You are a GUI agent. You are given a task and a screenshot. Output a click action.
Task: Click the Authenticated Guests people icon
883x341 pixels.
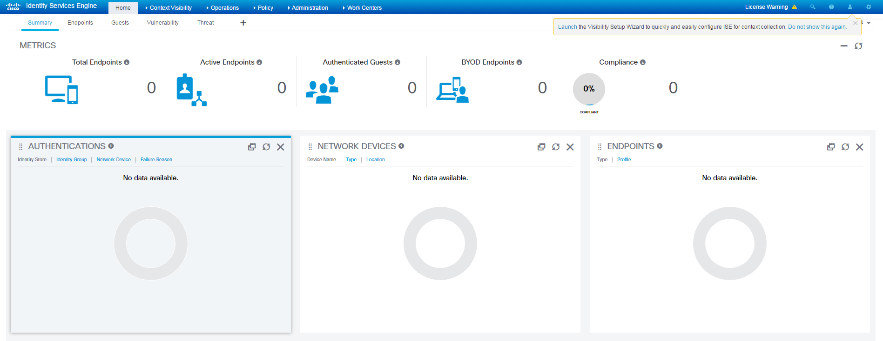click(x=322, y=90)
